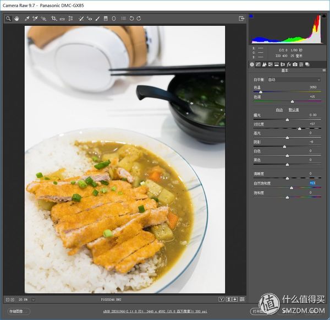Toggle highlight clipping warning in histogram
Viewport: 330px width, 320px height.
coord(324,16)
